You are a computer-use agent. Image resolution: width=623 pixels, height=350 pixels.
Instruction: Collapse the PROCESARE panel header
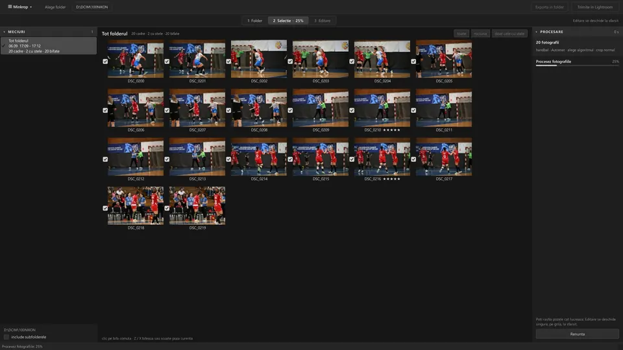coord(577,32)
